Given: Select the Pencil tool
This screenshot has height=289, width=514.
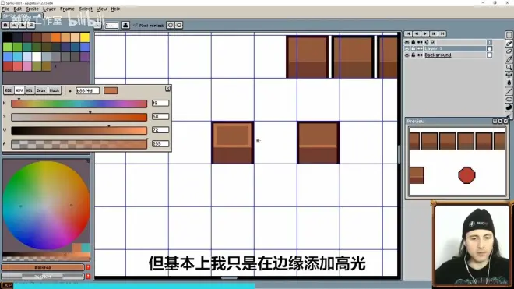Looking at the screenshot, I should click(x=509, y=43).
